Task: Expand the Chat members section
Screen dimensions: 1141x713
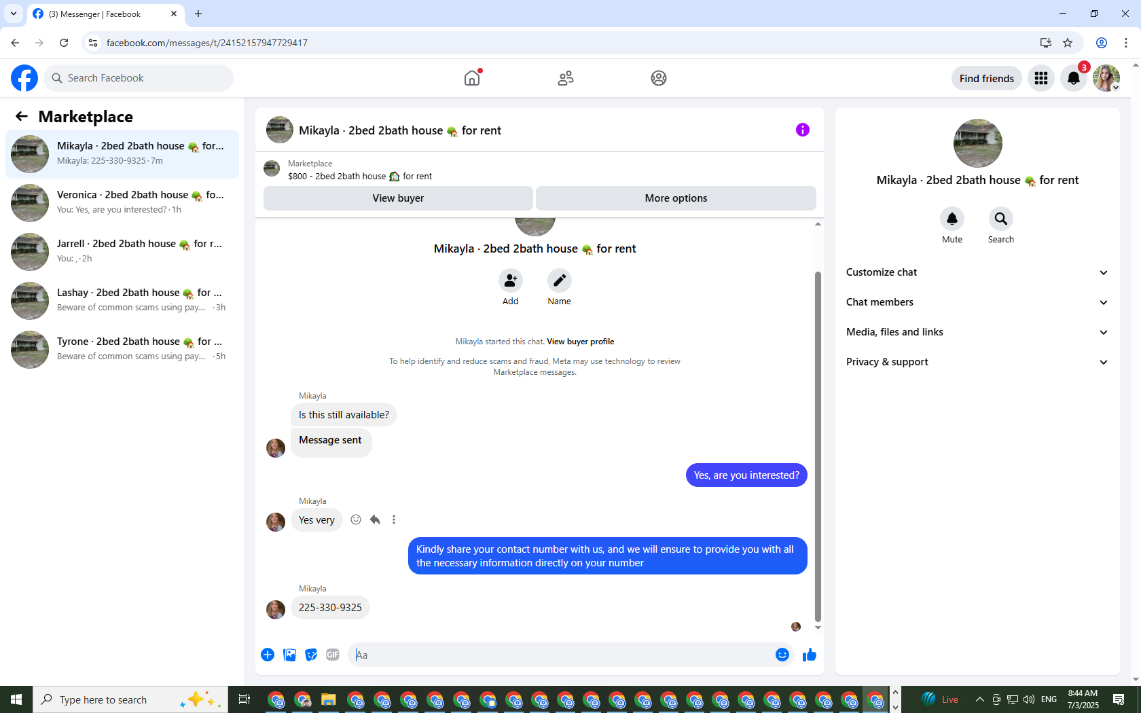Action: 977,302
